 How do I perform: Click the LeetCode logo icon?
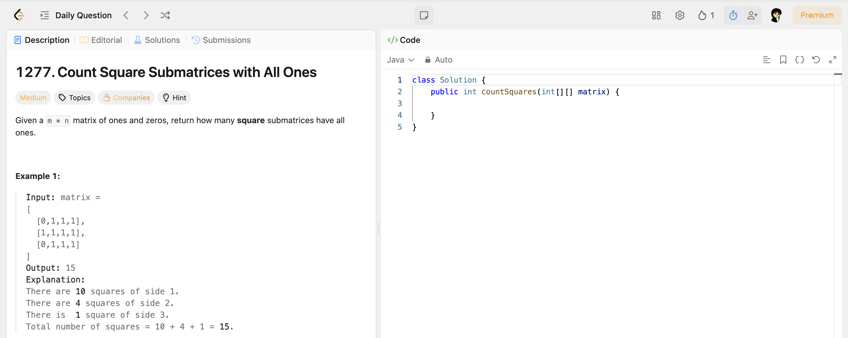(19, 15)
